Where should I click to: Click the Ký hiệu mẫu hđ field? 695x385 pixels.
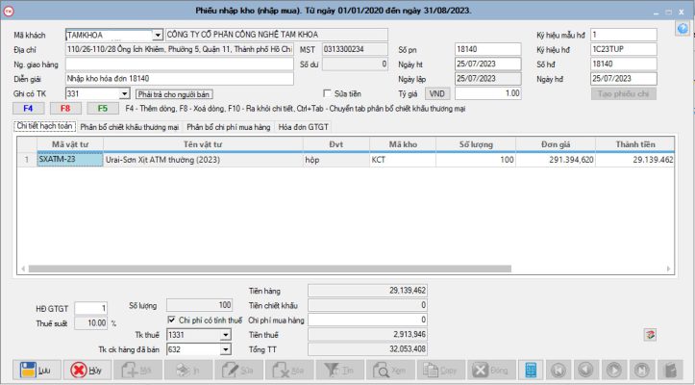[x=624, y=35]
